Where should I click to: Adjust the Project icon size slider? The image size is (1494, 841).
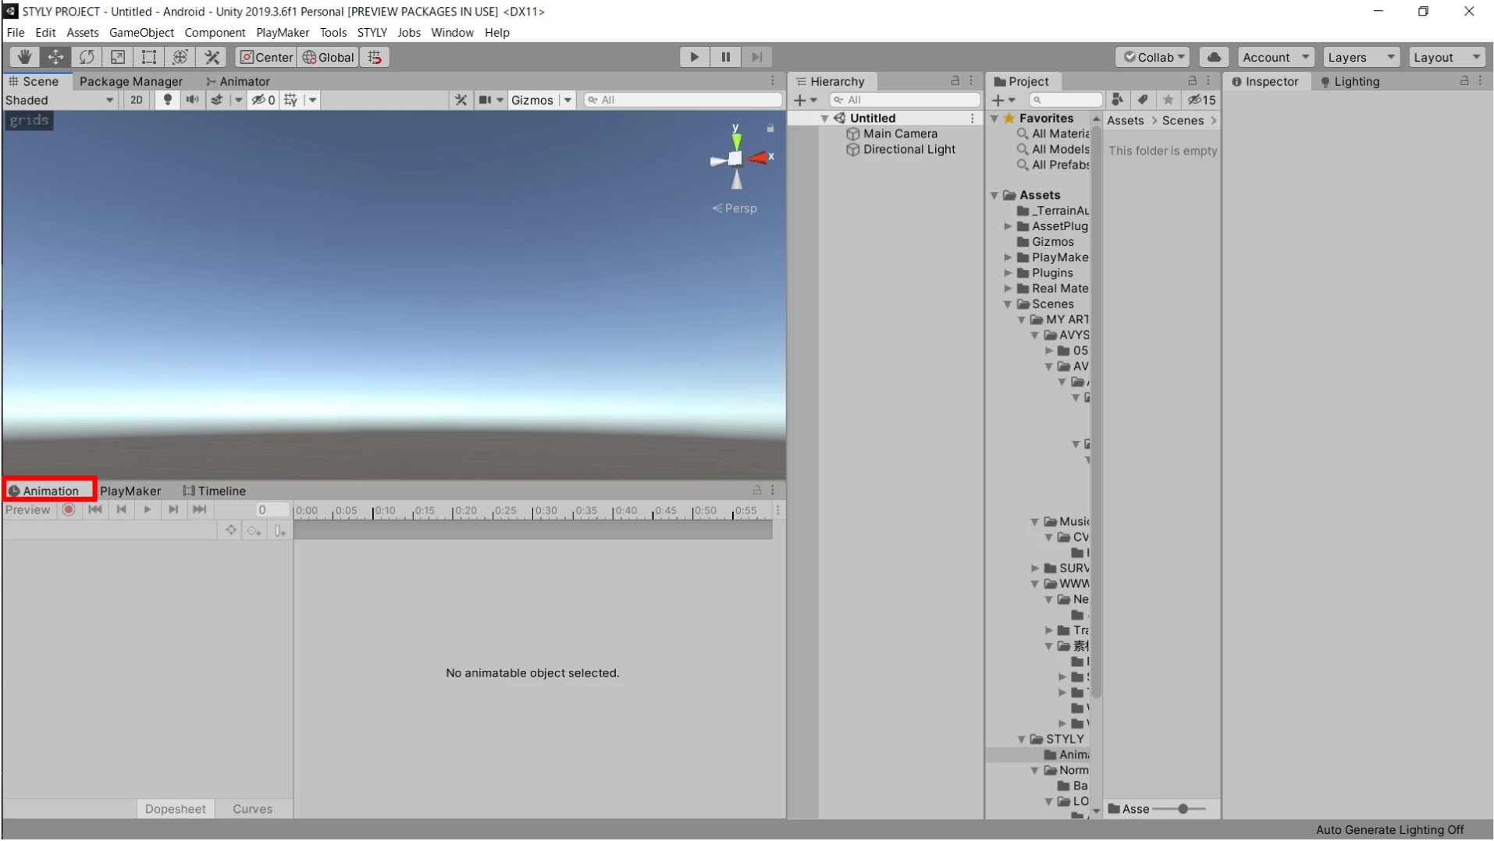(x=1183, y=809)
